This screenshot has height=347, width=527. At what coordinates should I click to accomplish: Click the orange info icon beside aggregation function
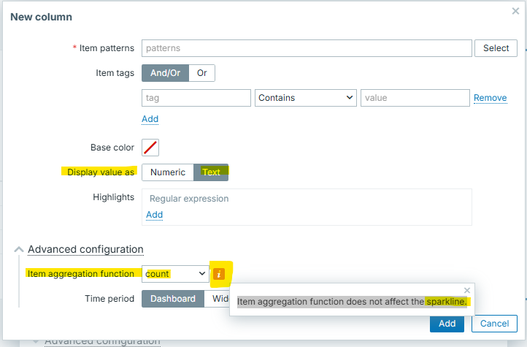coord(219,275)
